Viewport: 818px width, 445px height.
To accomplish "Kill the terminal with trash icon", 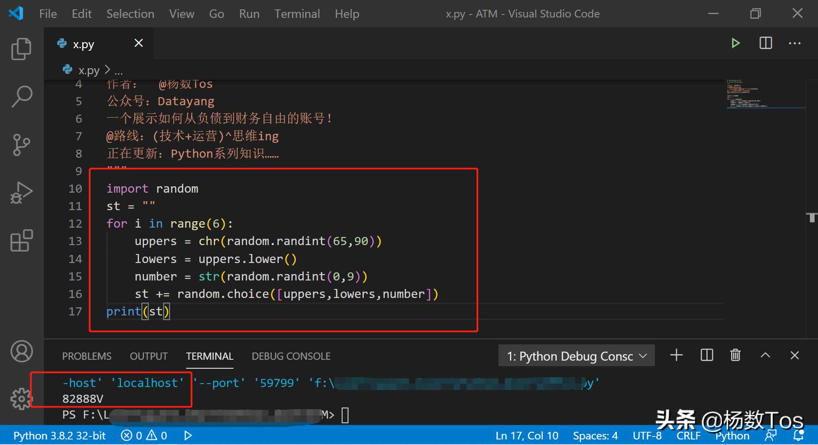I will 735,355.
